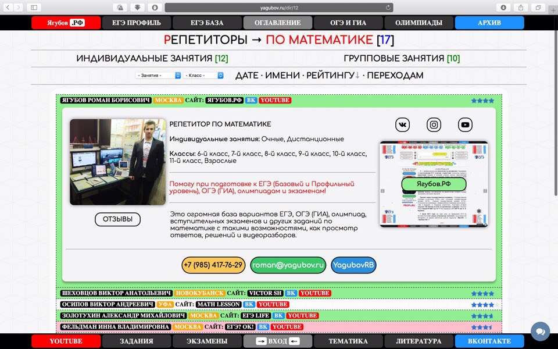The image size is (558, 349).
Task: Filter to ИНДИВИДУАЛЬНЫЕ ЗАНЯТИЯ [12]
Action: pyautogui.click(x=152, y=58)
